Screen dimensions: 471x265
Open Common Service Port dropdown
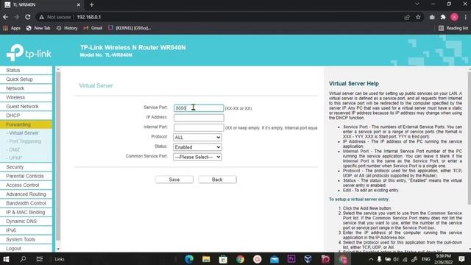(198, 157)
